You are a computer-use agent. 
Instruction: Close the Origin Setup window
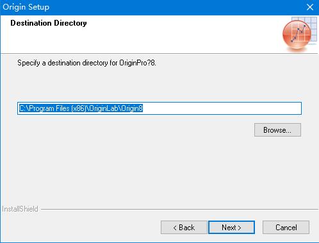tap(309, 7)
